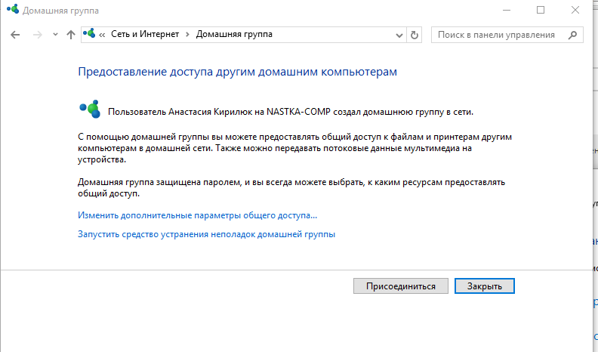Click the large HomeGroup spheres icon
The image size is (598, 352).
(90, 110)
